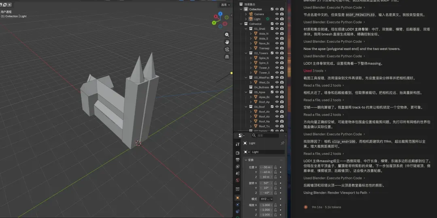This screenshot has height=218, width=437.
Task: Click the green Y axis on navigation gizmo
Action: pos(214,23)
